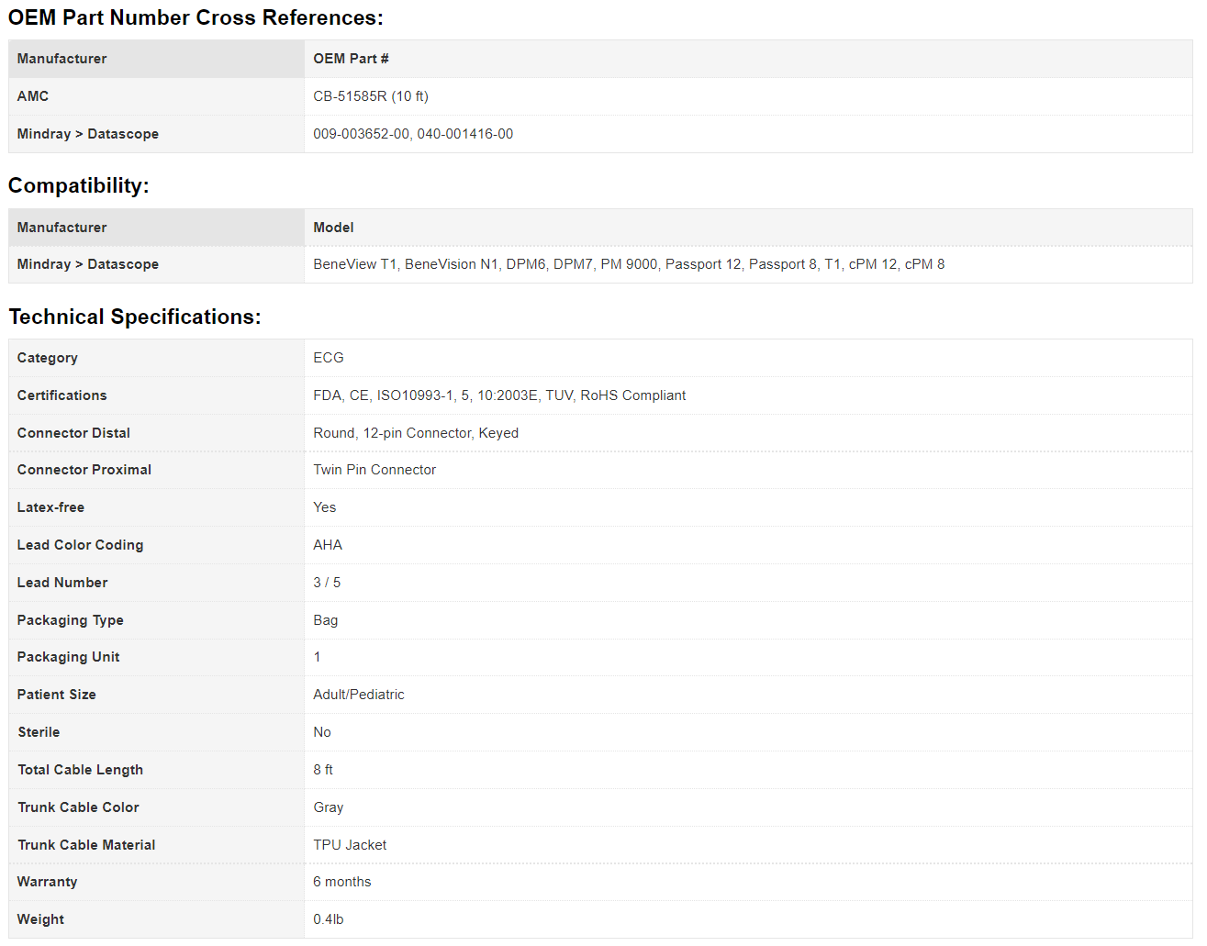Select the 'Model' column header
The width and height of the screenshot is (1207, 946).
pyautogui.click(x=333, y=228)
